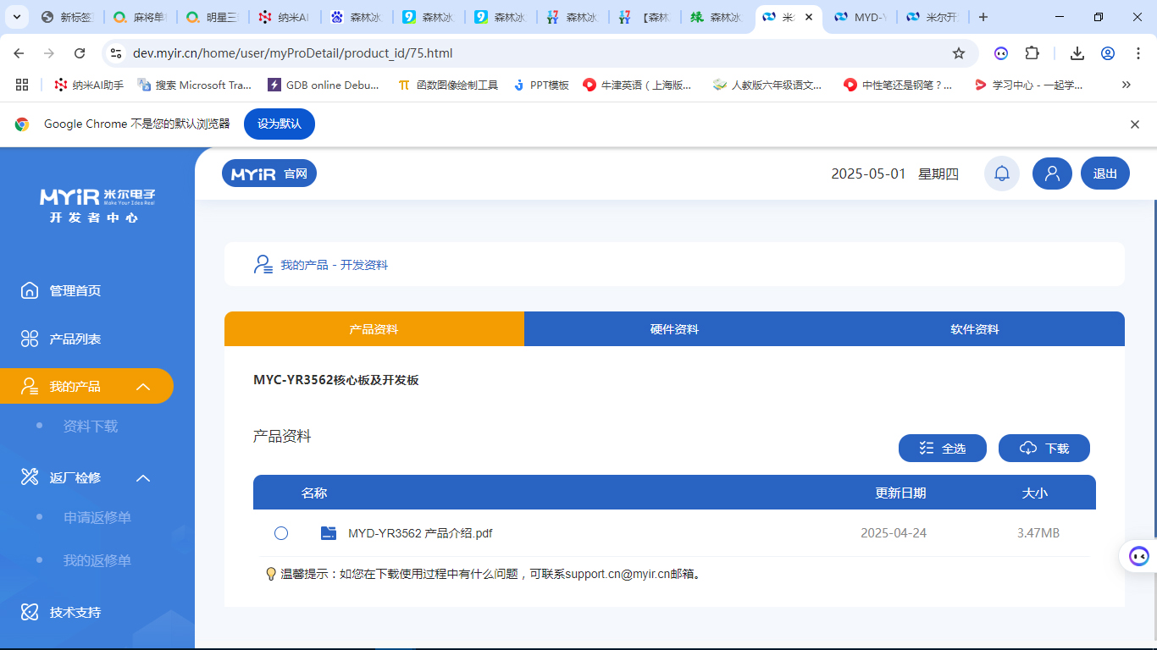Open Chrome downloads icon
This screenshot has width=1157, height=650.
(1077, 53)
